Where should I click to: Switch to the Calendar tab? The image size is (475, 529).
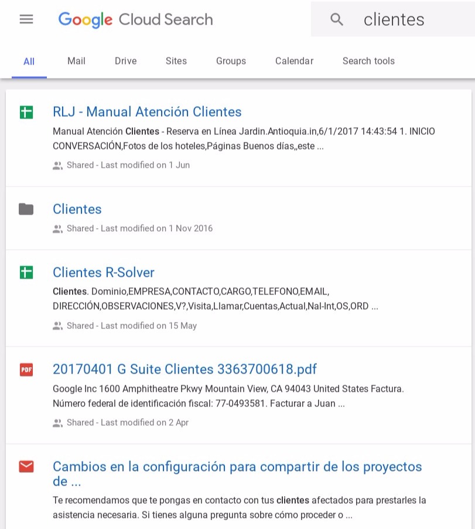coord(294,61)
